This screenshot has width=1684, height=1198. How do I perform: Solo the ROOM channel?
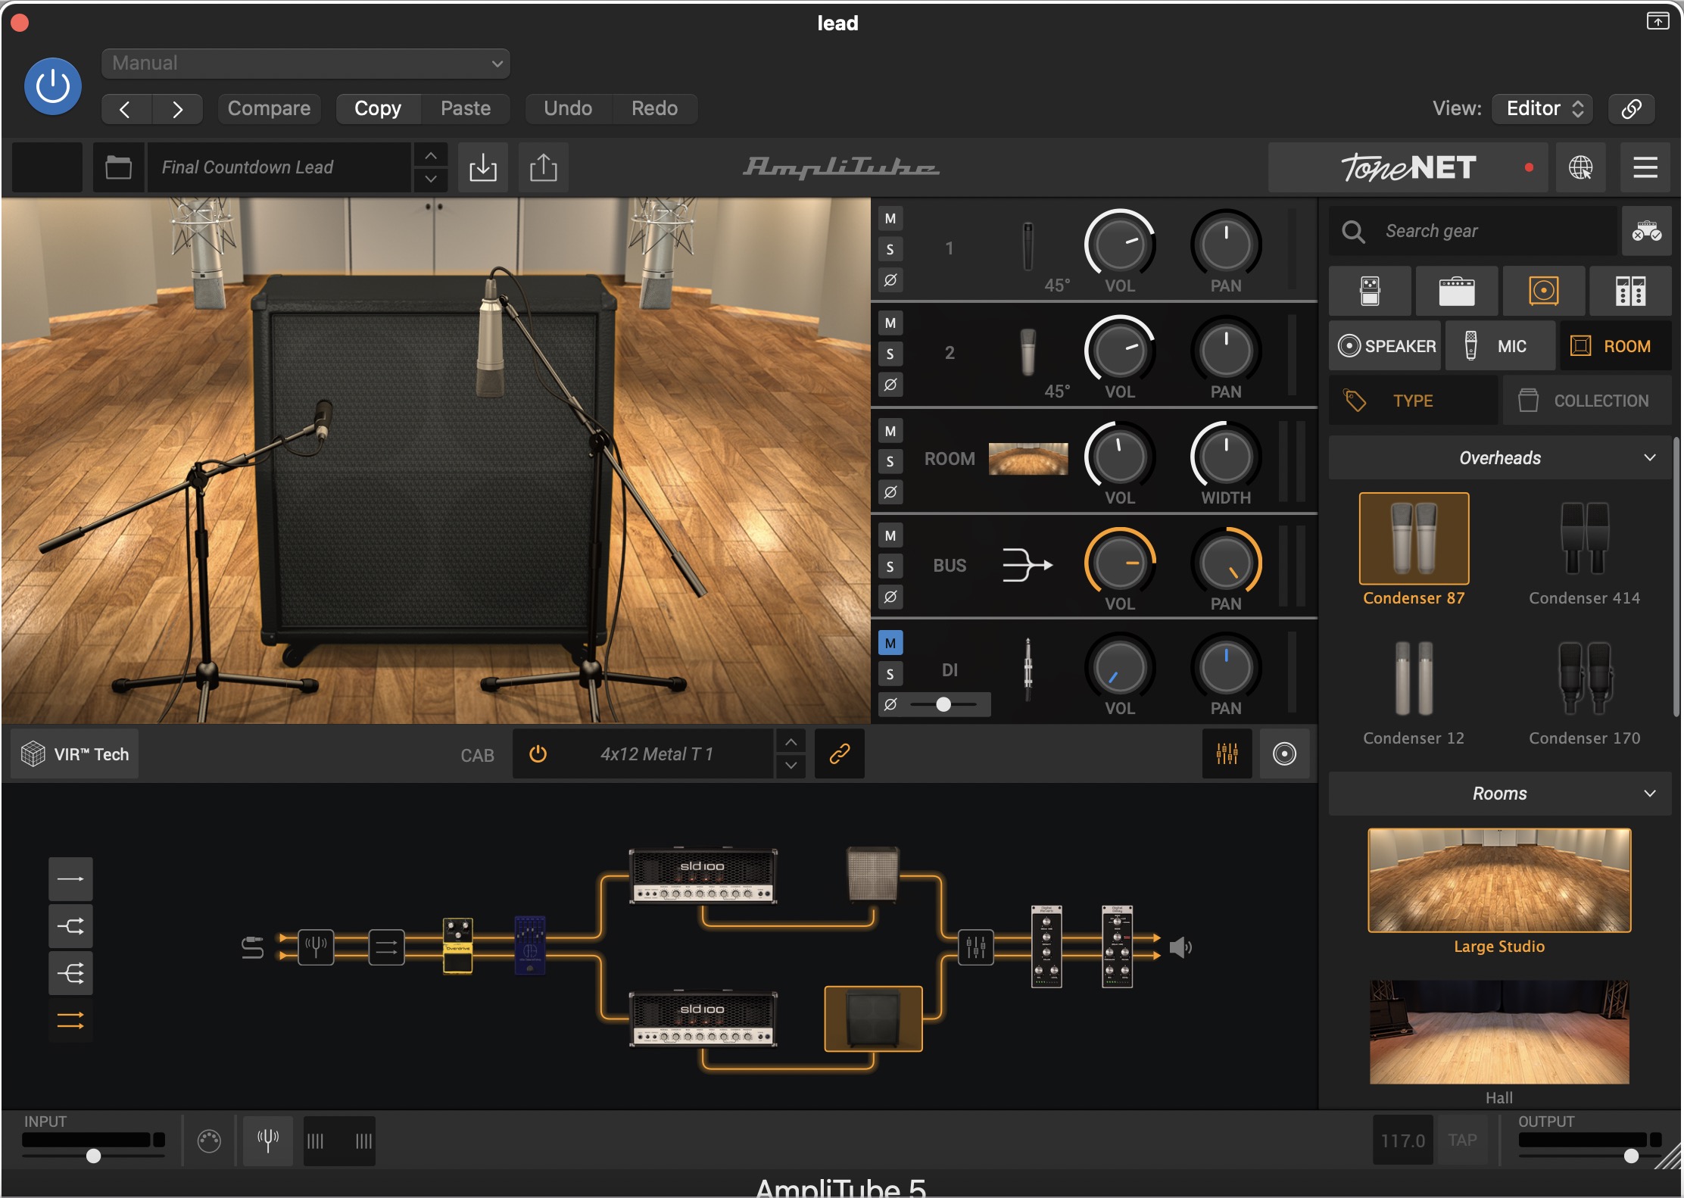click(890, 461)
